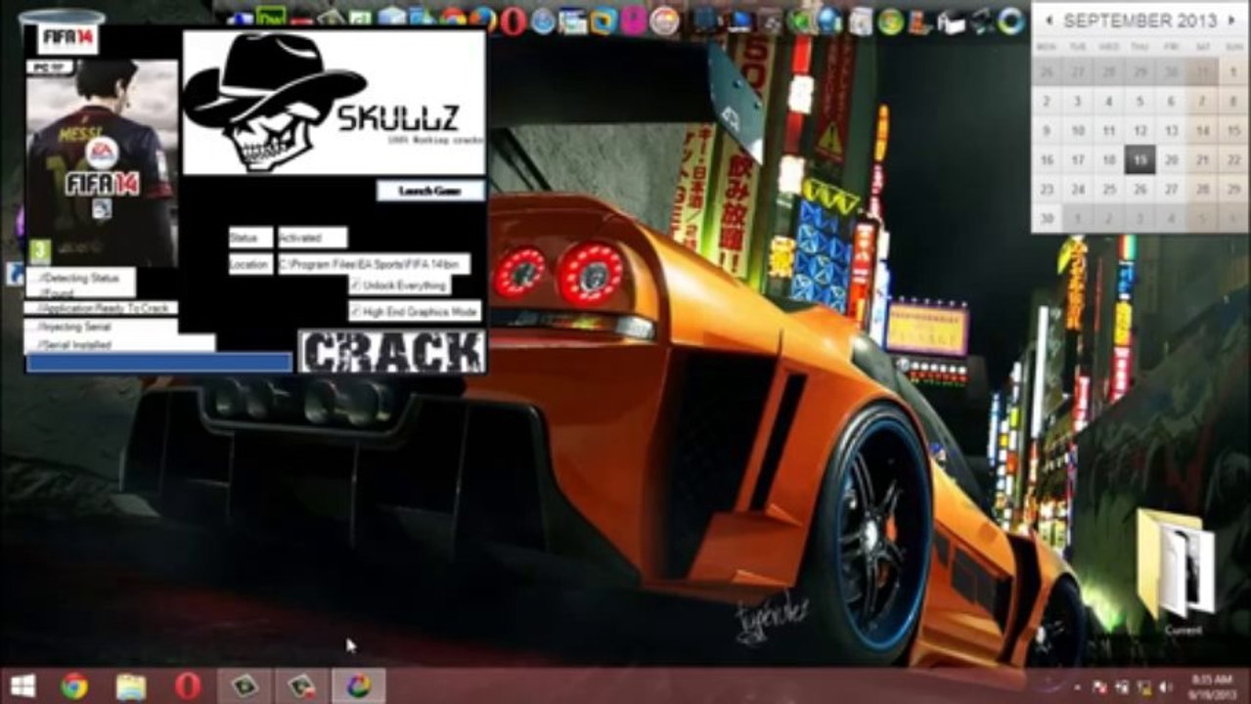Click the Dreamweaver Dw icon in the top dock
1251x704 pixels.
[270, 18]
